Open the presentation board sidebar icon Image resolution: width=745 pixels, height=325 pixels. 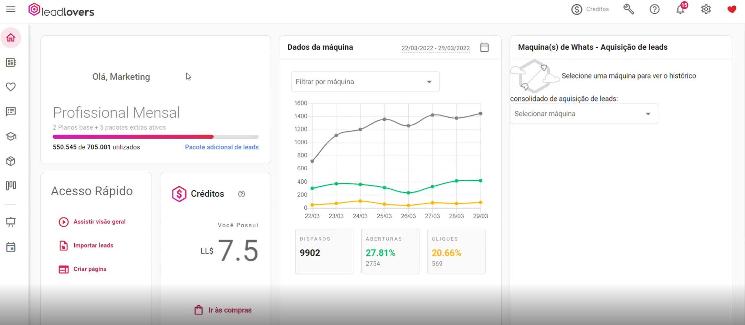click(x=11, y=222)
